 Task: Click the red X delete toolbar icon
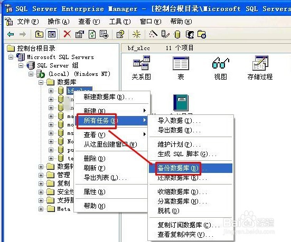(x=67, y=34)
